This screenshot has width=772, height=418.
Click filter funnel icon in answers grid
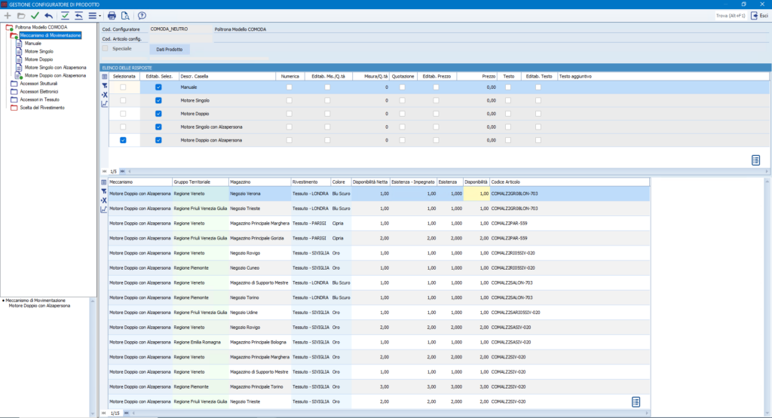pyautogui.click(x=104, y=86)
